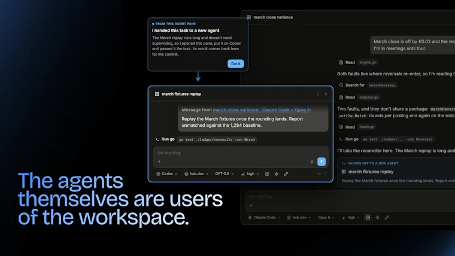Open the handed-off march fixtures replay card
This screenshot has width=455, height=256.
click(396, 172)
